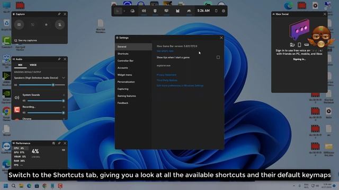Open the Capturing settings tab
This screenshot has width=339, height=190.
[x=133, y=89]
